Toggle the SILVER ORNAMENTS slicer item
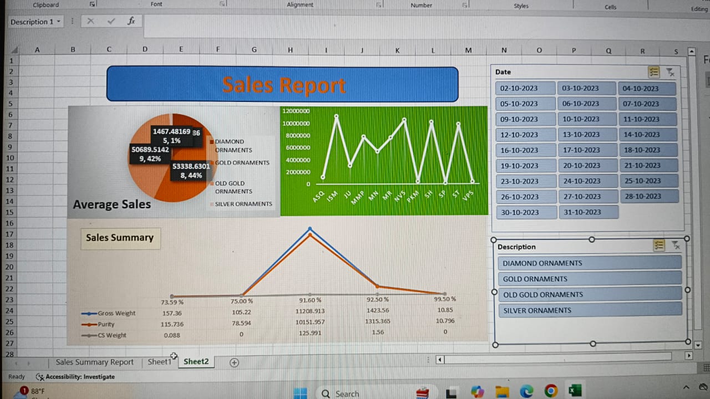The width and height of the screenshot is (710, 399). click(x=590, y=310)
